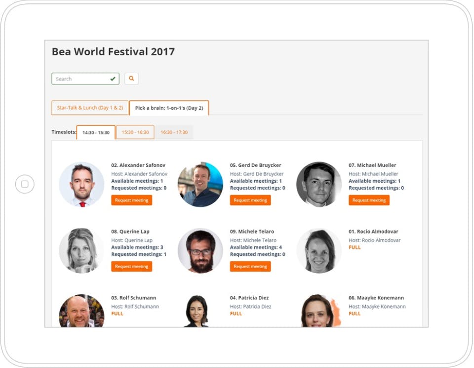
Task: Click the profile photo beside 09. Michele Telaro
Action: point(200,250)
